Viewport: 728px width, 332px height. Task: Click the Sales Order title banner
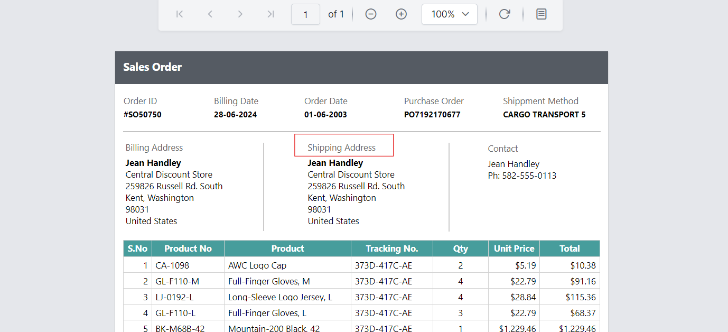(x=152, y=67)
